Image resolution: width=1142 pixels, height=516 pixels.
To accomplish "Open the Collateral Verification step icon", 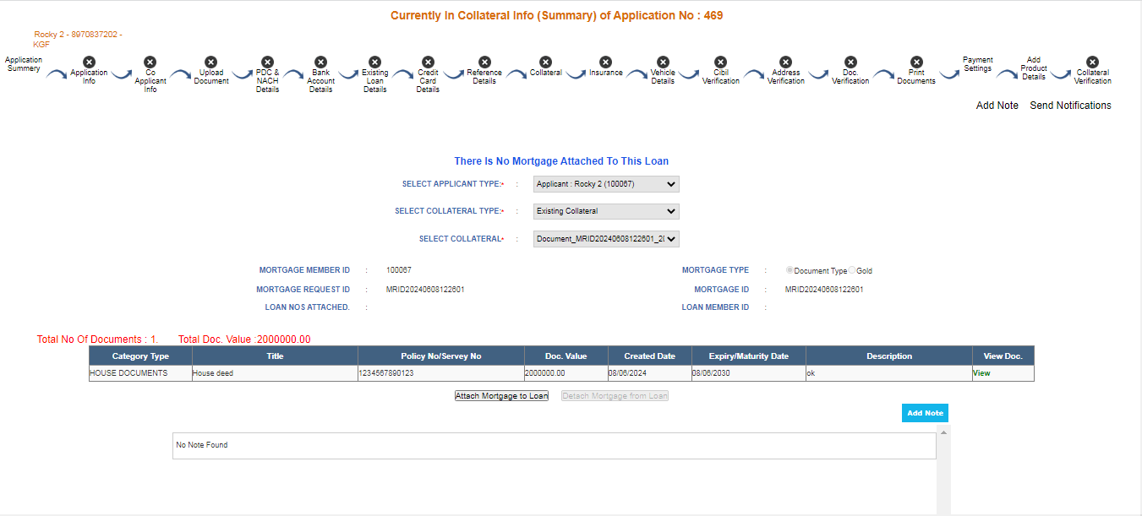I will 1092,62.
